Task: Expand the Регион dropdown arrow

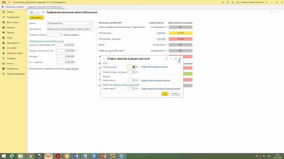Action: [x=91, y=23]
